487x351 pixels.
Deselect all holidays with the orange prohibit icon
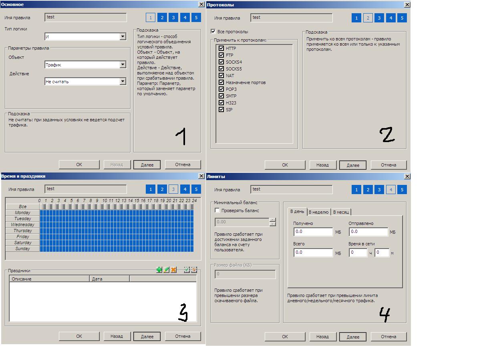coord(194,270)
